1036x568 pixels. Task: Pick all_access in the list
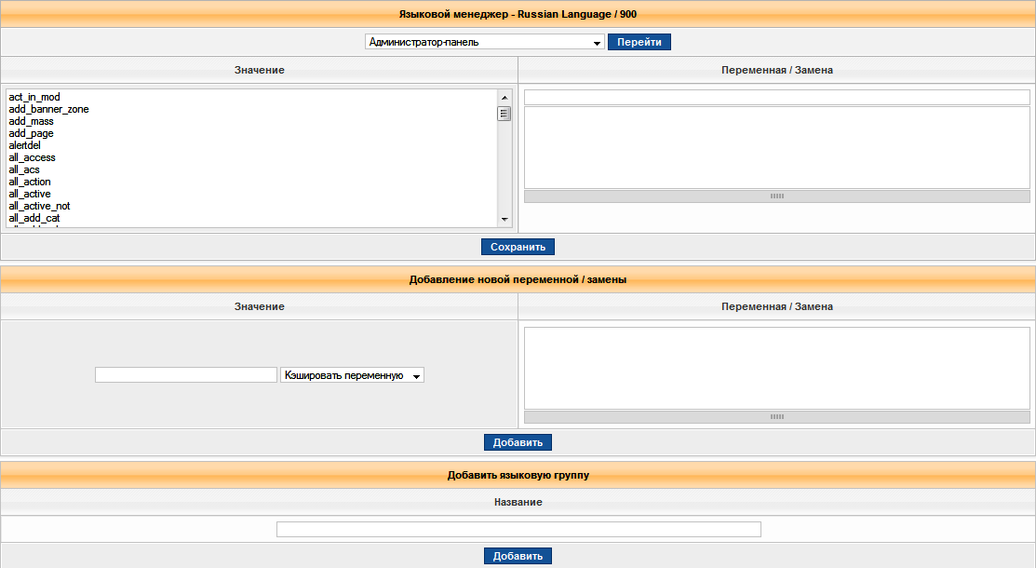32,157
